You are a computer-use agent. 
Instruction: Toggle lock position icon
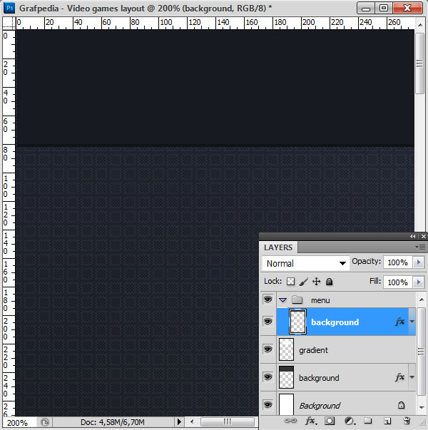coord(316,282)
